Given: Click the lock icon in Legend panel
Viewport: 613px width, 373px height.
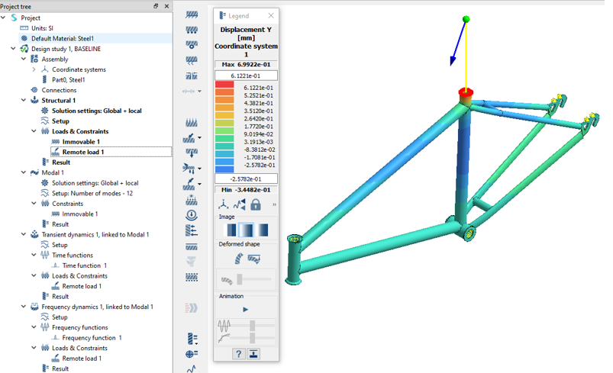Looking at the screenshot, I should [256, 204].
